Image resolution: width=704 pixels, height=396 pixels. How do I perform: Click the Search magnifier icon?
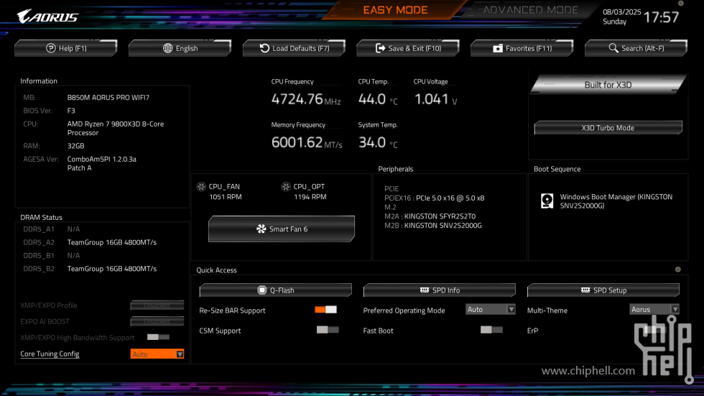pyautogui.click(x=613, y=47)
